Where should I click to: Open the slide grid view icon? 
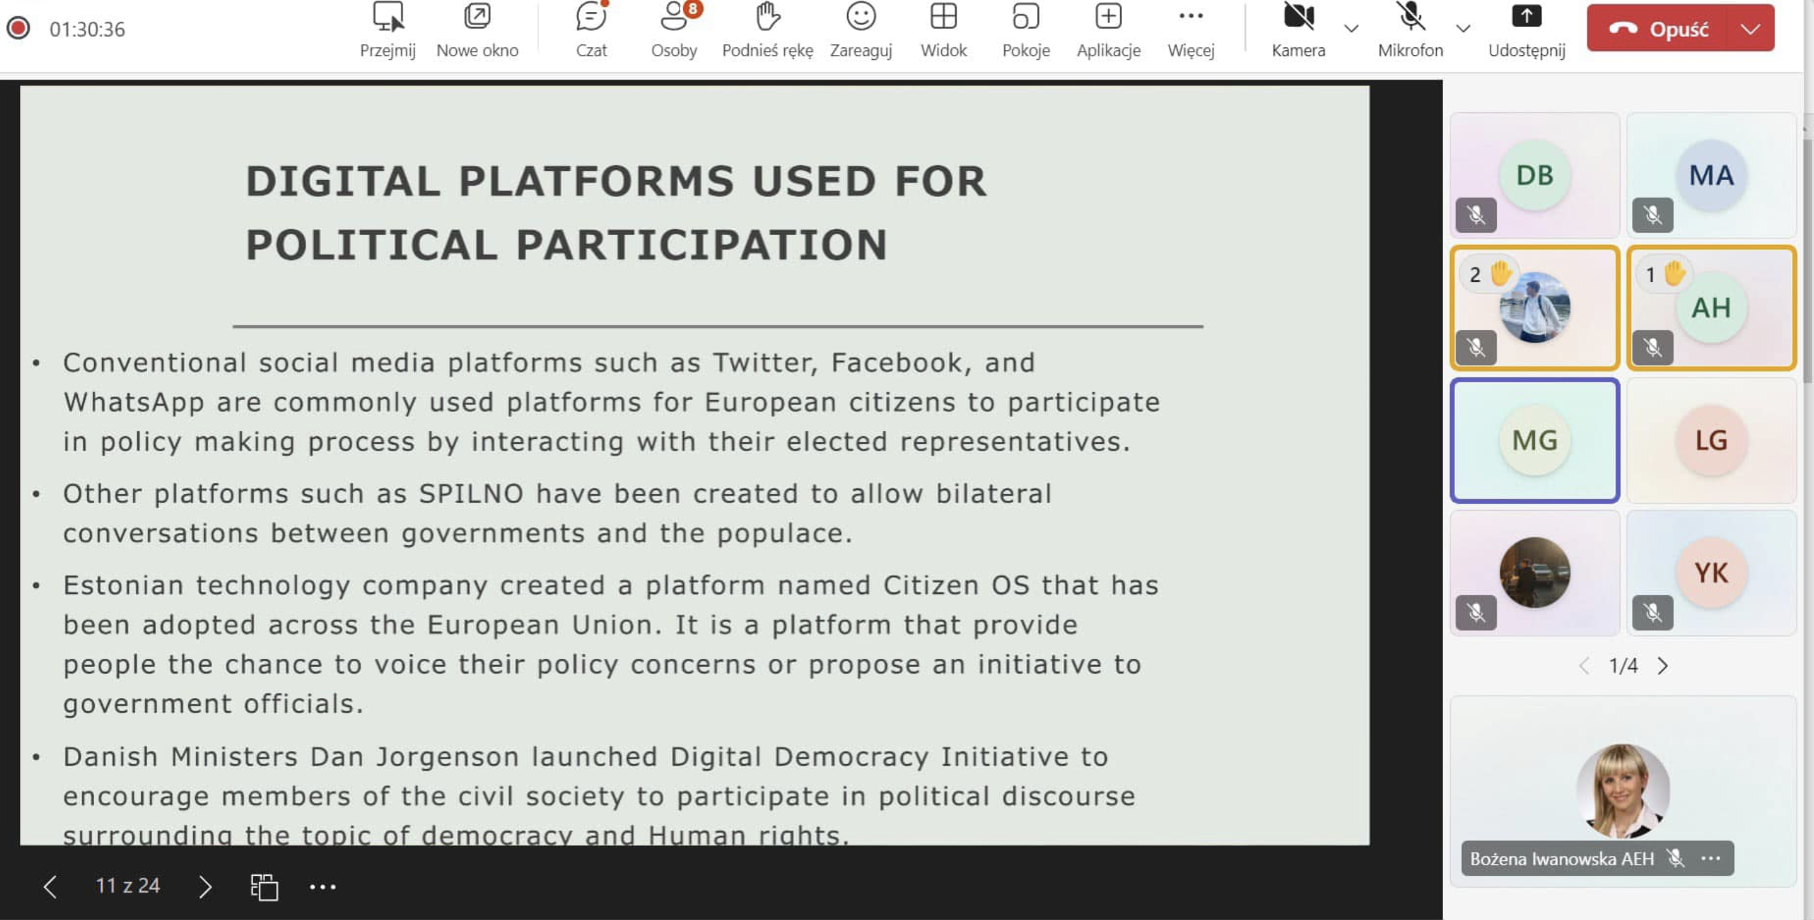[x=264, y=886]
